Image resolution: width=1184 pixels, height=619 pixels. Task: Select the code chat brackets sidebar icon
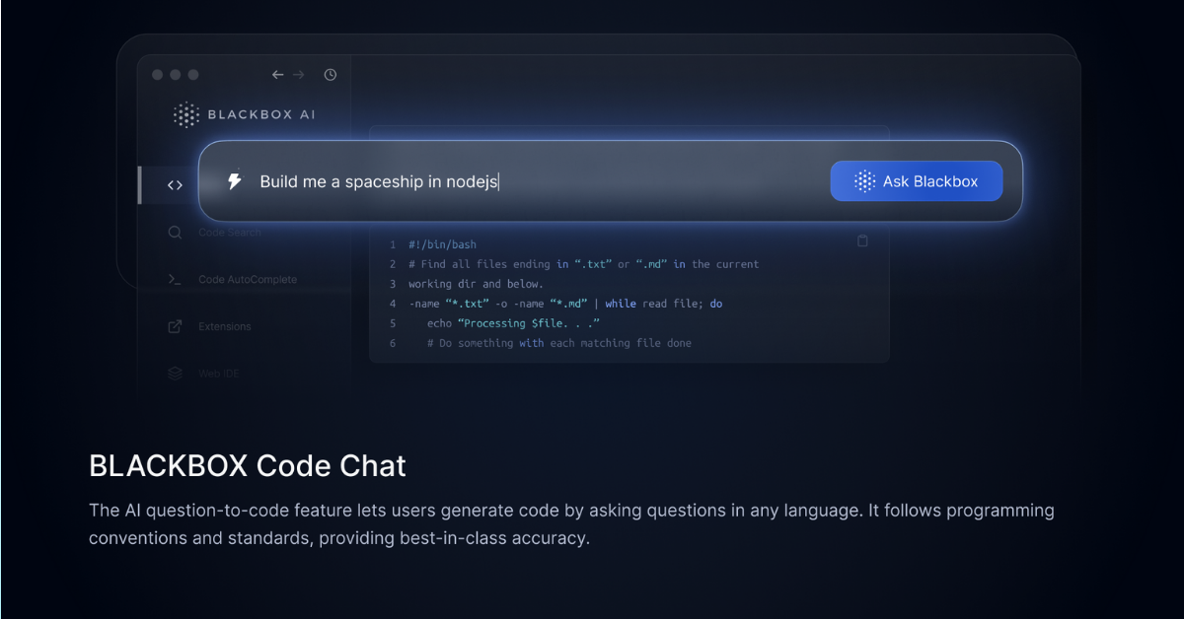click(175, 184)
